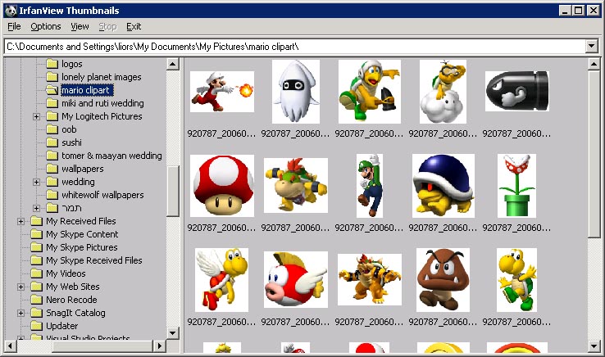Select the sushi folder
Image resolution: width=605 pixels, height=357 pixels.
tap(72, 142)
